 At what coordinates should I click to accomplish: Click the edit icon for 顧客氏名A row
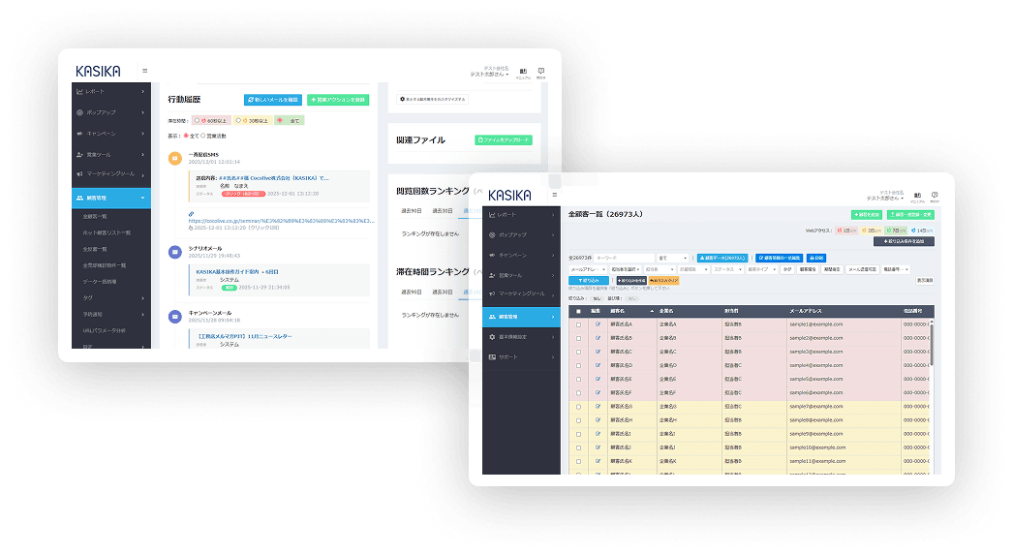click(x=598, y=324)
